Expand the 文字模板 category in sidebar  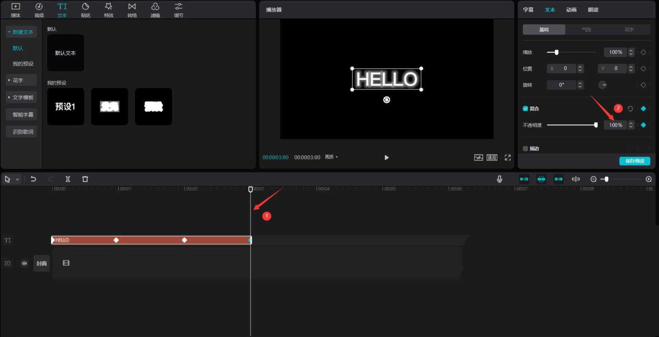(21, 98)
